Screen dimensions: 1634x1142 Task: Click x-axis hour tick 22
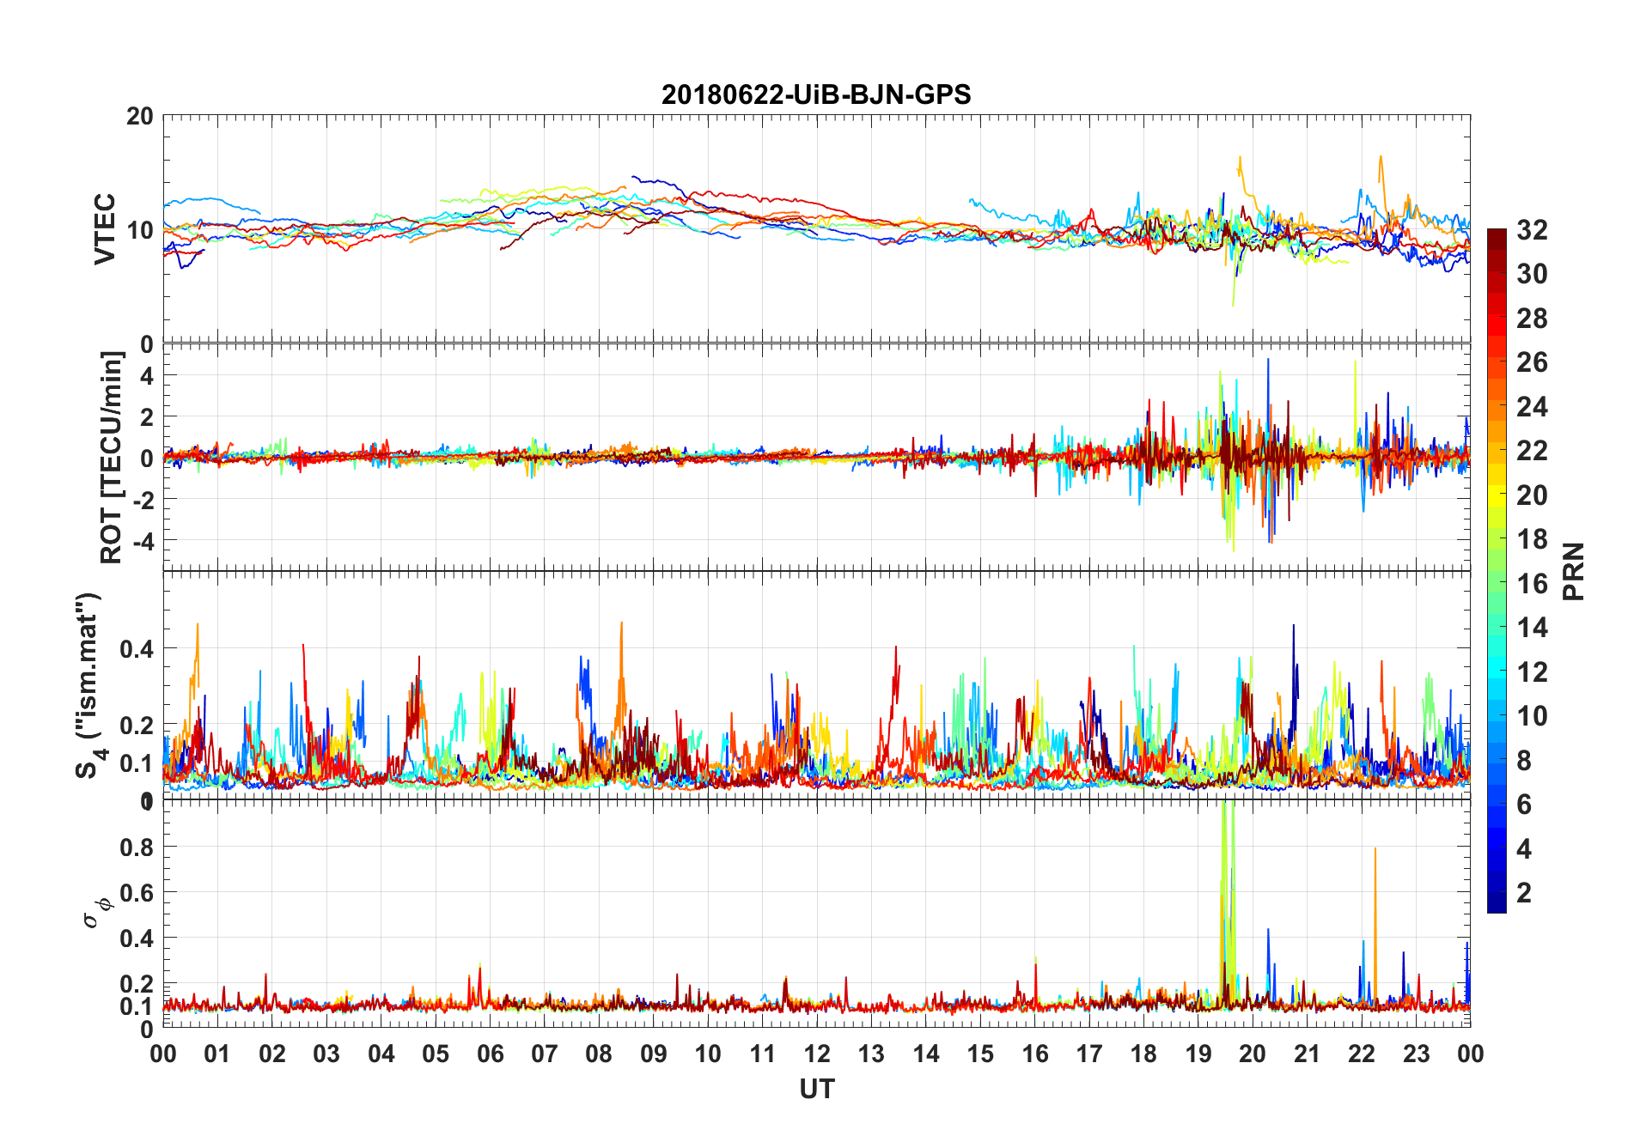1362,1054
